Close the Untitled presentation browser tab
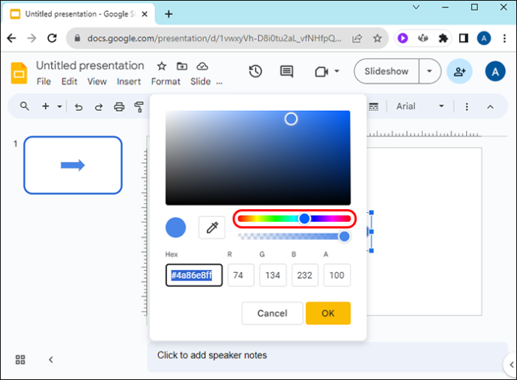Viewport: 517px width, 380px height. tap(145, 13)
